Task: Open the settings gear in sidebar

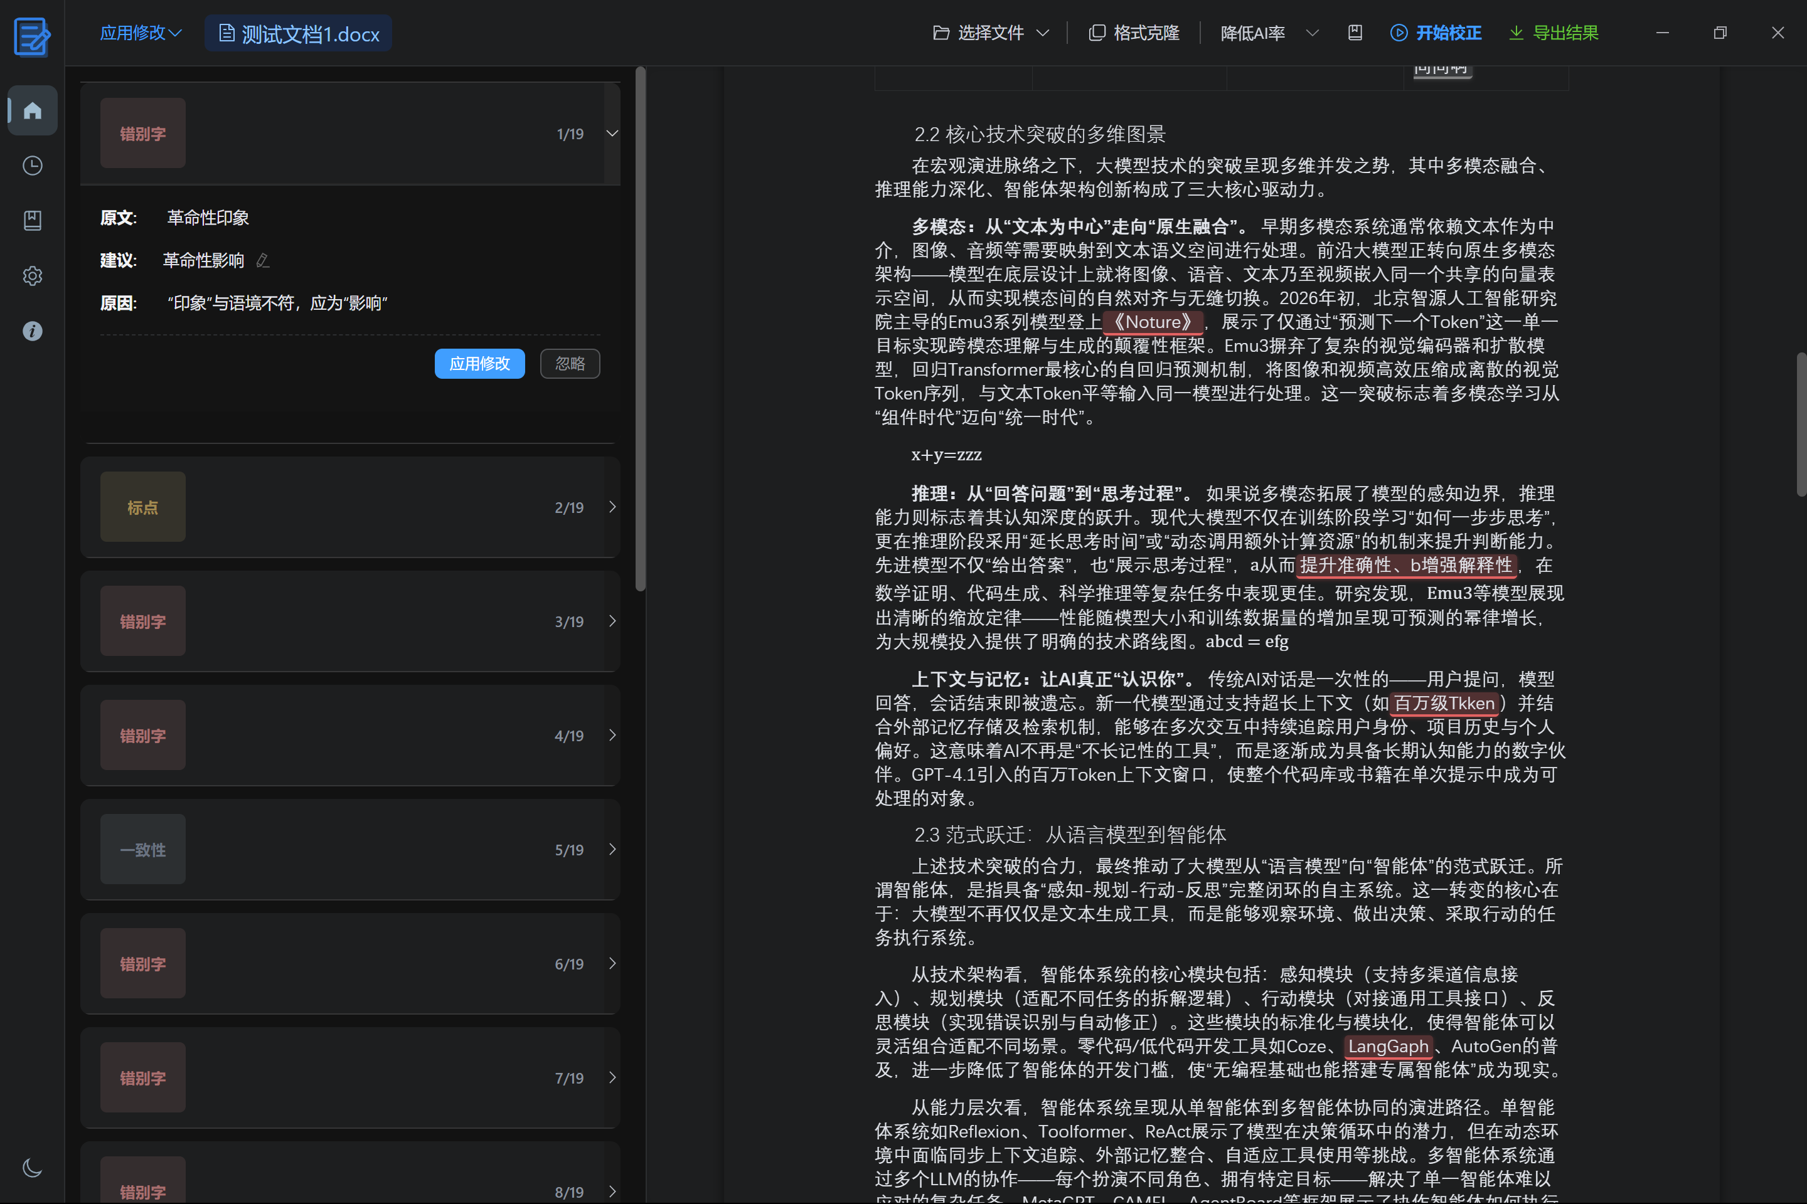Action: tap(32, 276)
